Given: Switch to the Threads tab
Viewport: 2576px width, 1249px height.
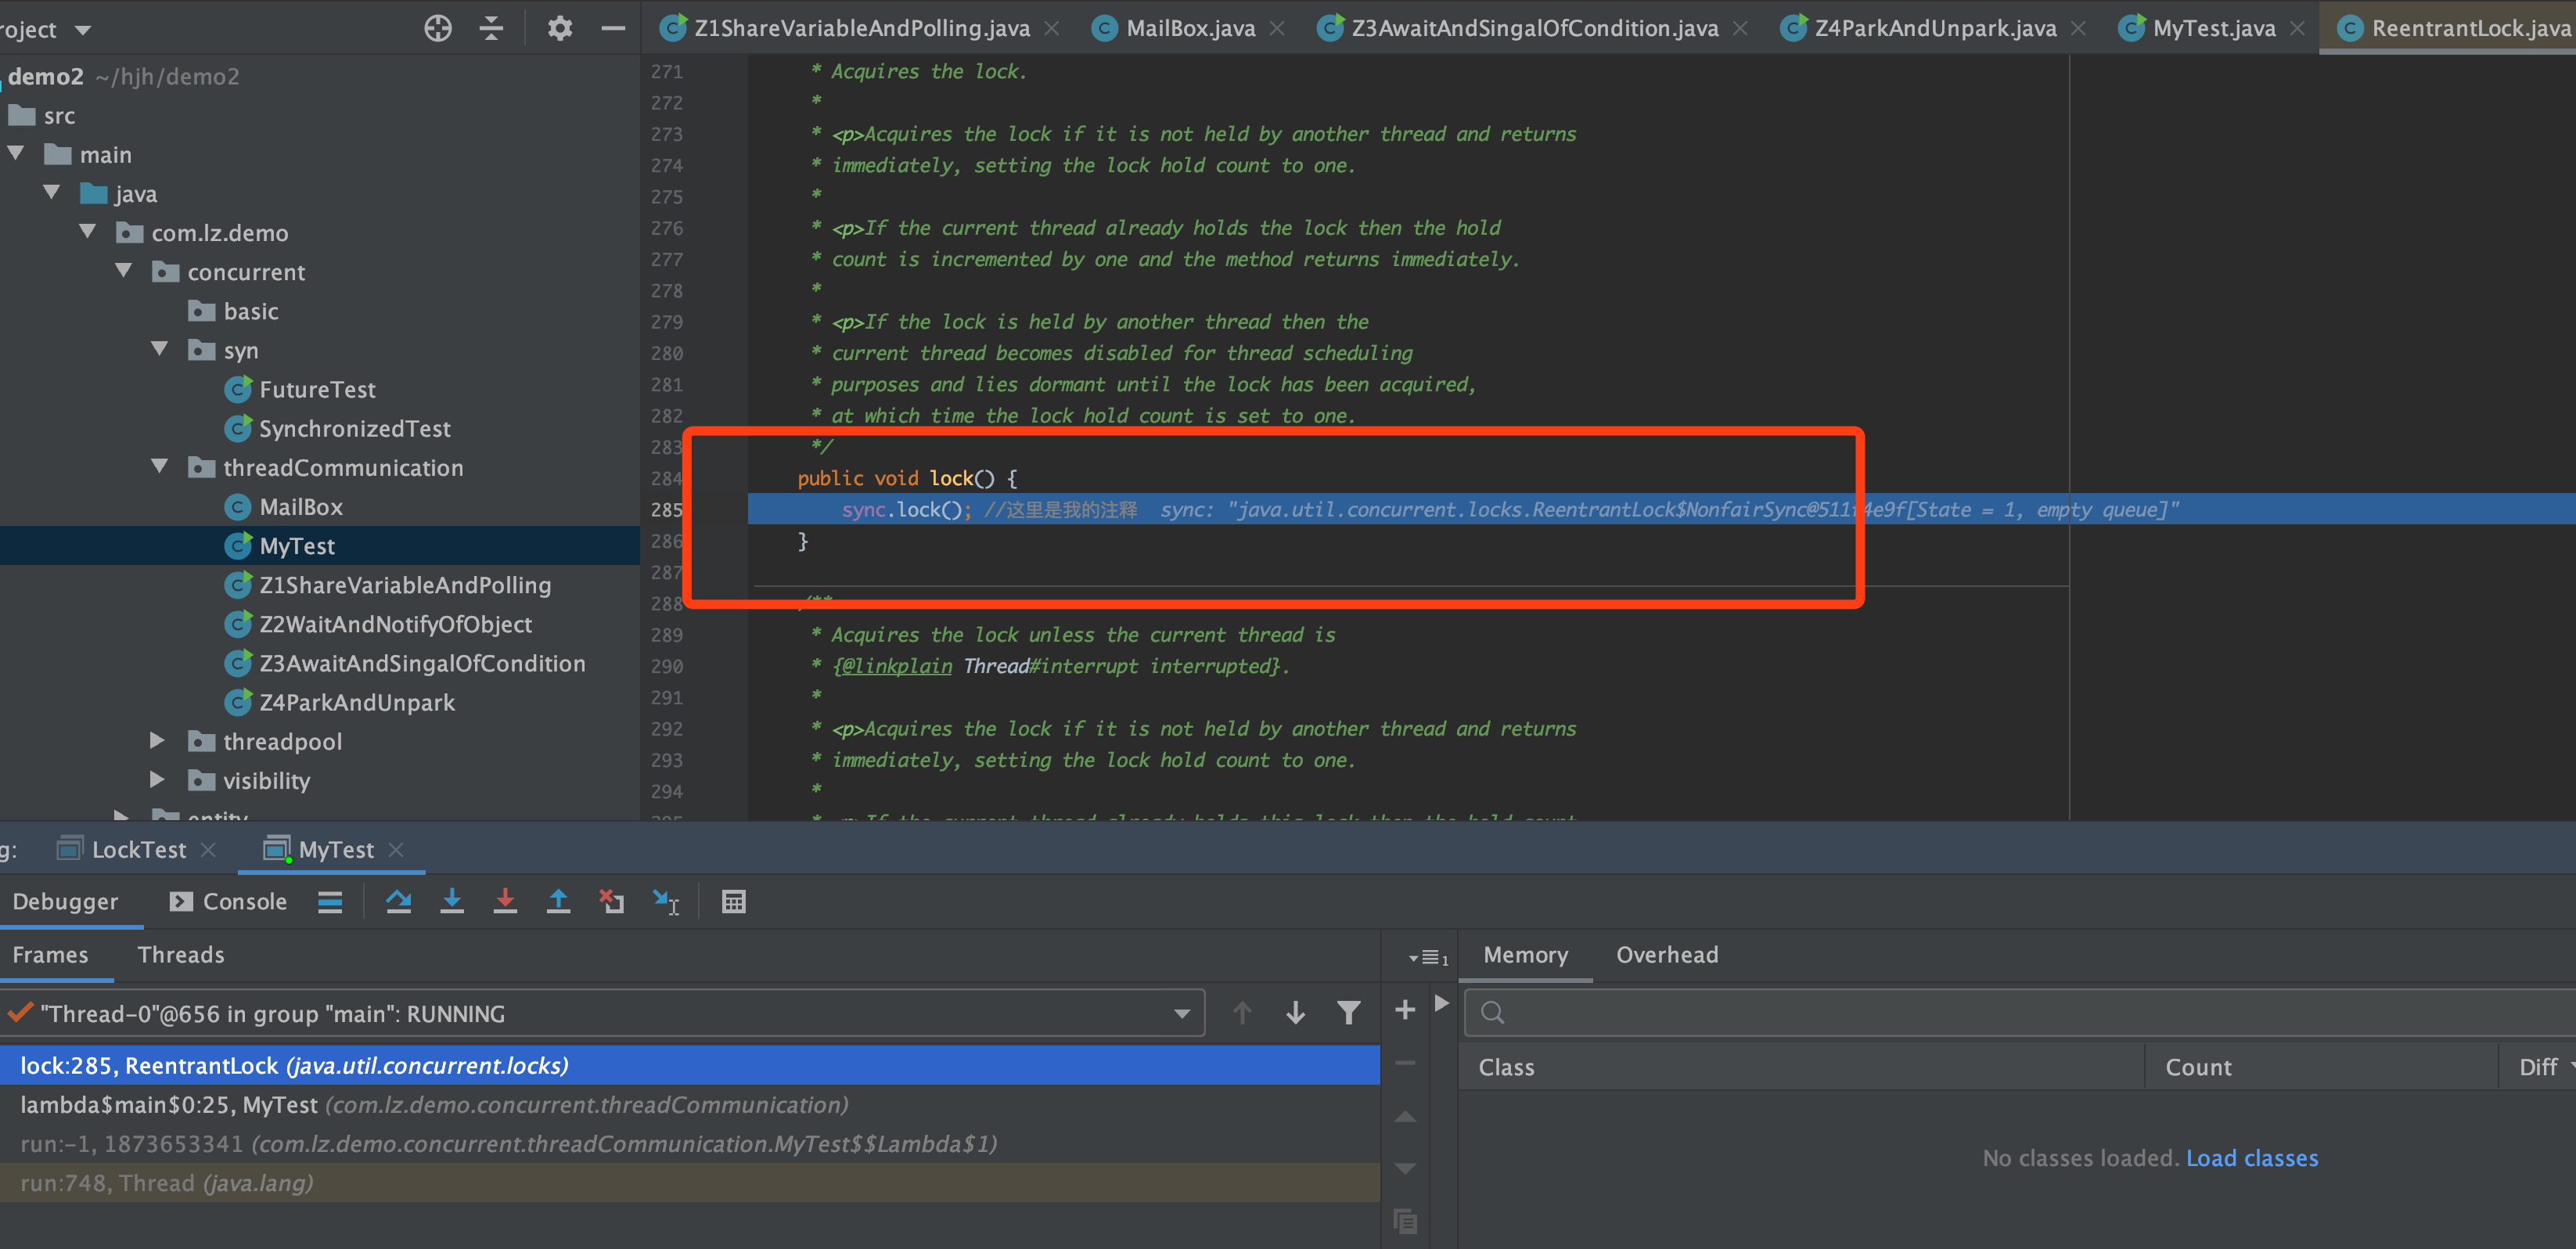Looking at the screenshot, I should coord(181,955).
